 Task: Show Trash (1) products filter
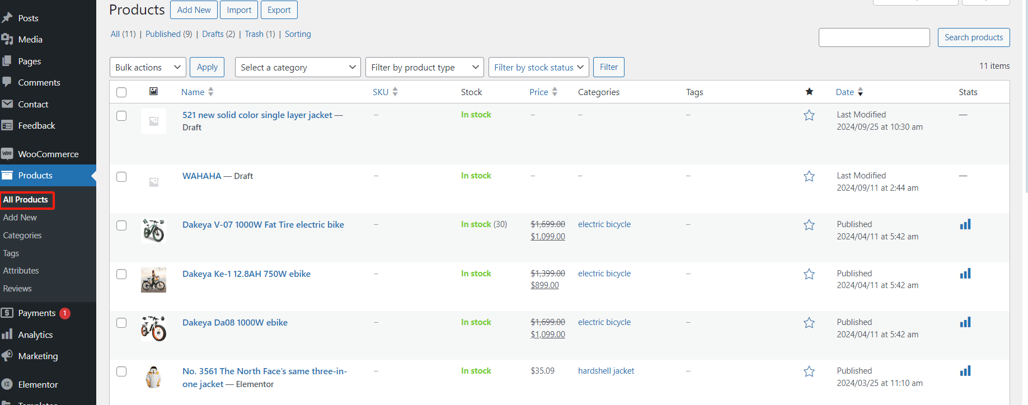(x=260, y=34)
